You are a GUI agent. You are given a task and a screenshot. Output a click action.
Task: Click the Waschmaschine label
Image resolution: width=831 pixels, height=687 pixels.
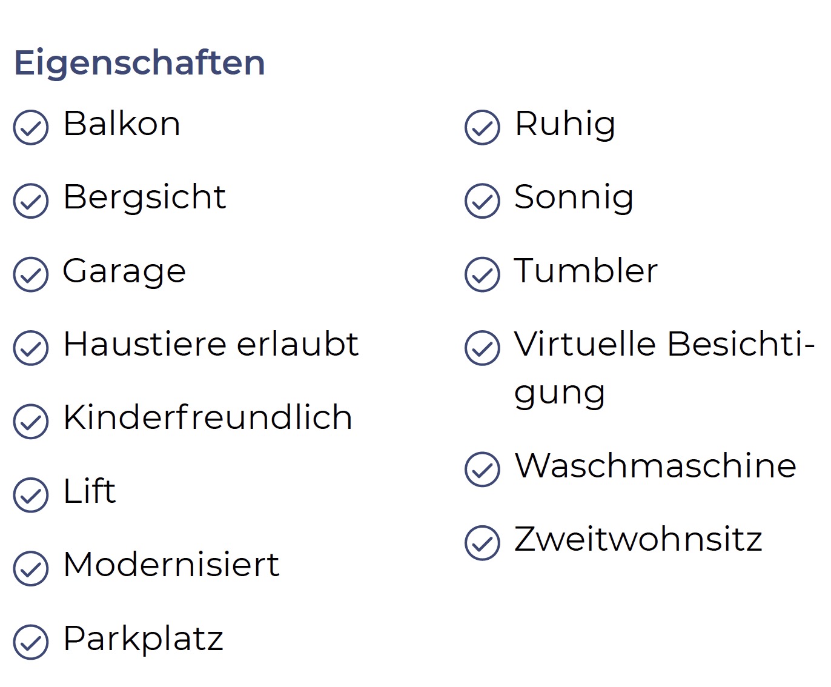655,466
